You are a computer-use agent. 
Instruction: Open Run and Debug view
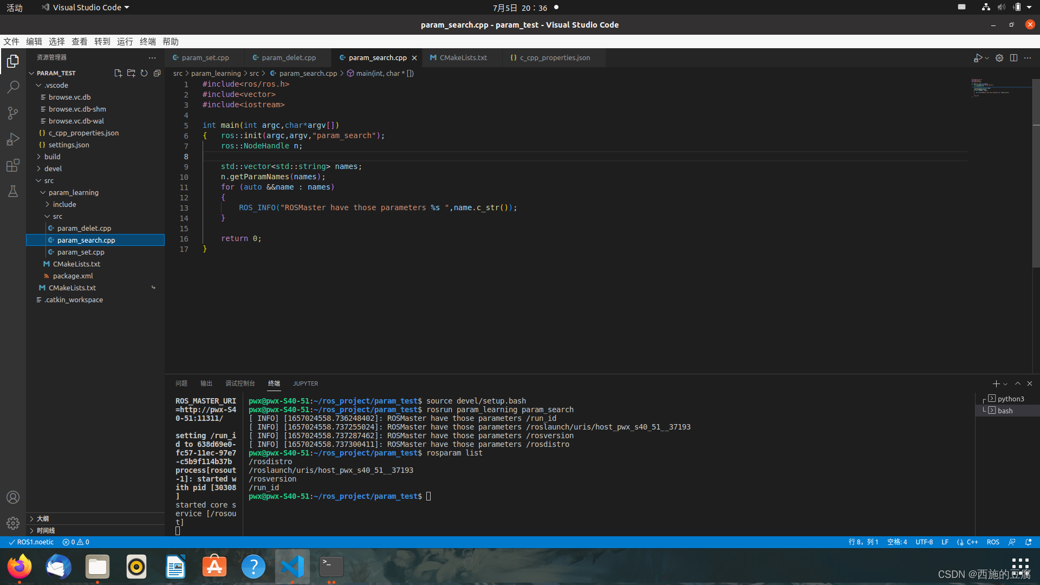click(x=13, y=139)
